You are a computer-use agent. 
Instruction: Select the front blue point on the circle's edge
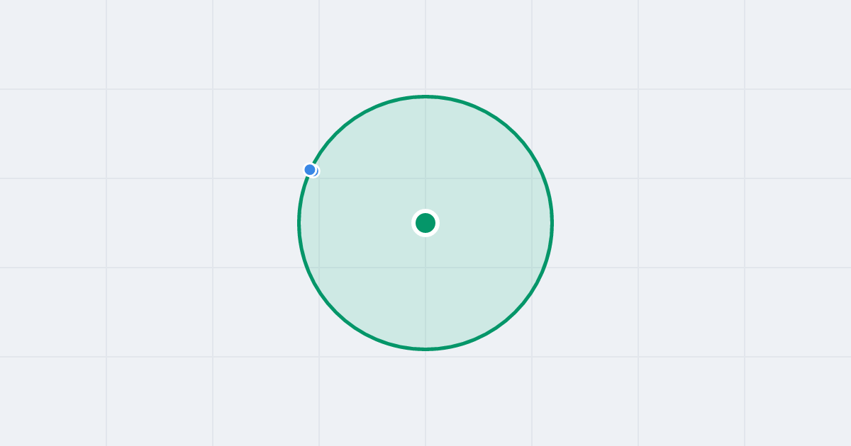(310, 170)
